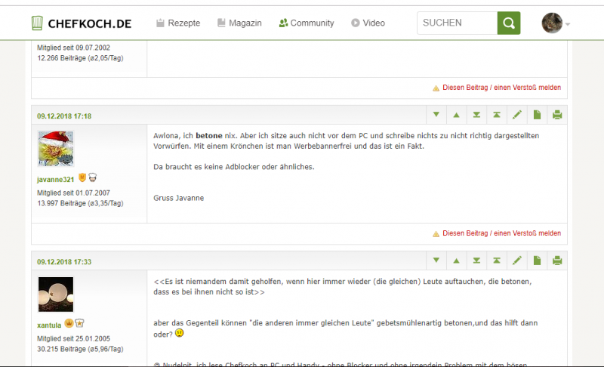Screen dimensions: 604x367
Task: Open xantula's user profile link
Action: click(49, 325)
